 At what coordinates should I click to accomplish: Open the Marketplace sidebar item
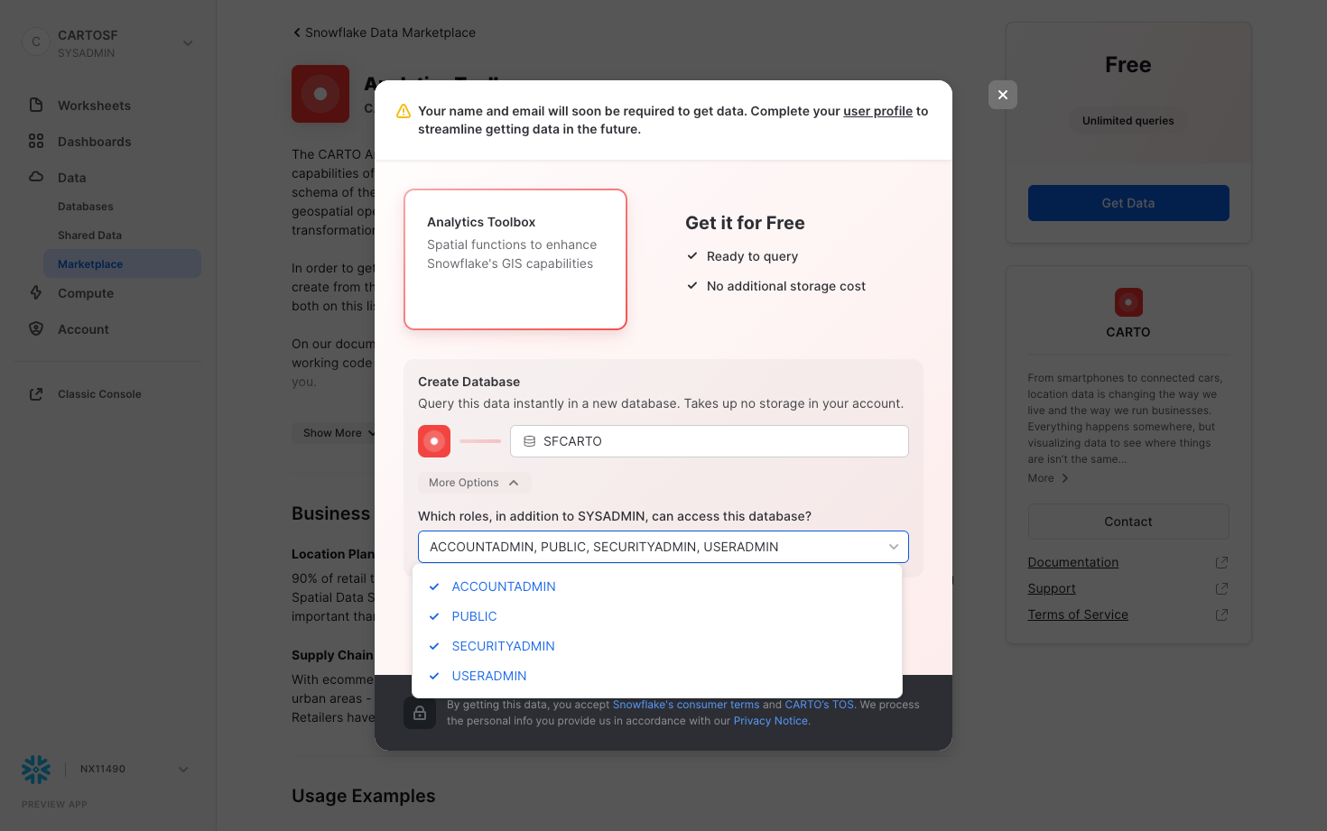click(90, 264)
